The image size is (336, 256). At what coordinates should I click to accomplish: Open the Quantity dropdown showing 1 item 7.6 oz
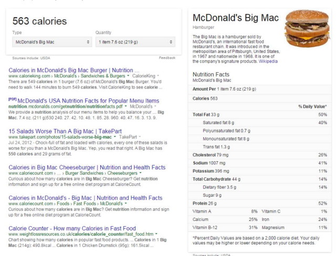(x=135, y=42)
